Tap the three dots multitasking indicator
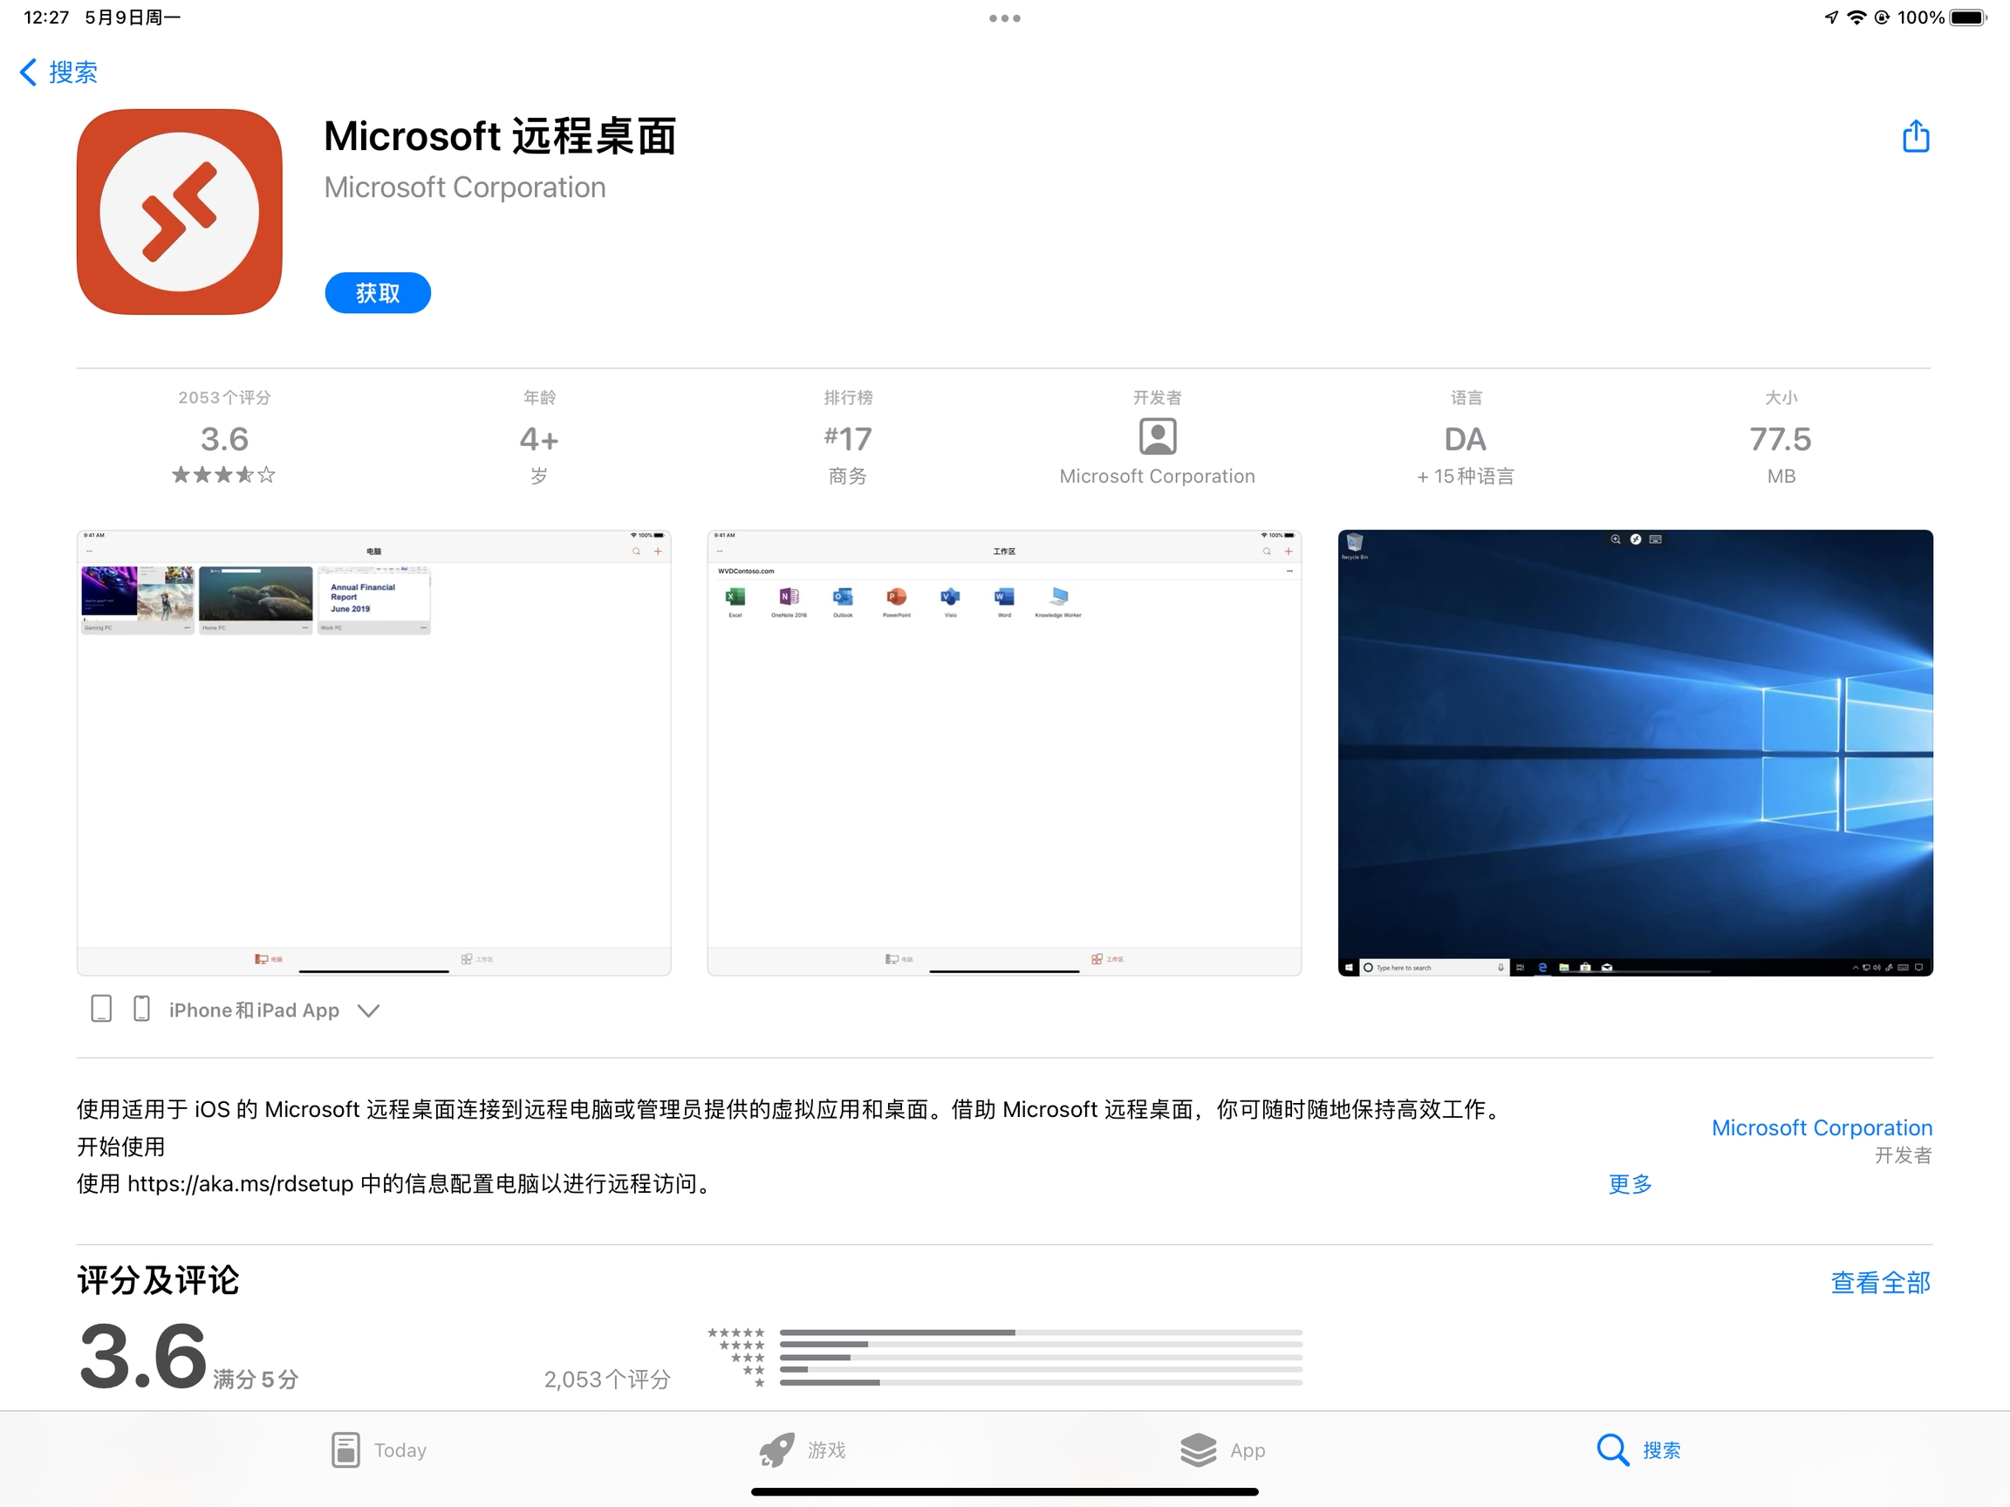The width and height of the screenshot is (2010, 1507). pos(1004,18)
